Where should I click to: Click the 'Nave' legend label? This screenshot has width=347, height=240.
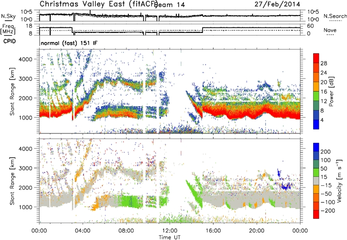click(330, 30)
